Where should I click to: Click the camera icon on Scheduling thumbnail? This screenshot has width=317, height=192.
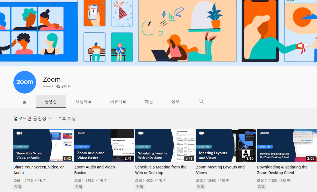(x=141, y=133)
